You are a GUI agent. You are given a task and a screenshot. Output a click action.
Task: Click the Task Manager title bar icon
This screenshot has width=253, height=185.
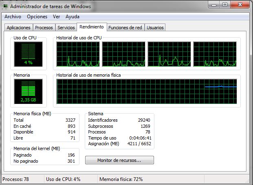pos(5,6)
